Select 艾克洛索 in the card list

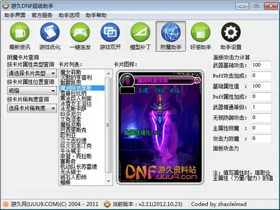71,119
